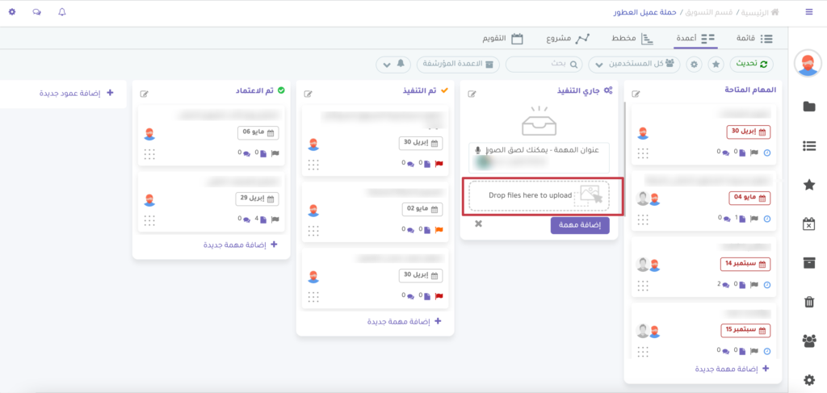Add new task under تم الاعتماد column
This screenshot has width=827, height=393.
tap(241, 245)
